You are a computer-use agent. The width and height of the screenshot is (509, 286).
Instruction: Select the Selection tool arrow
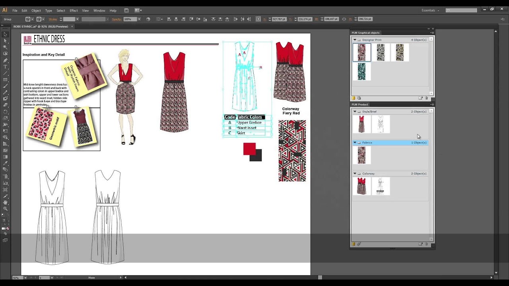pyautogui.click(x=5, y=35)
